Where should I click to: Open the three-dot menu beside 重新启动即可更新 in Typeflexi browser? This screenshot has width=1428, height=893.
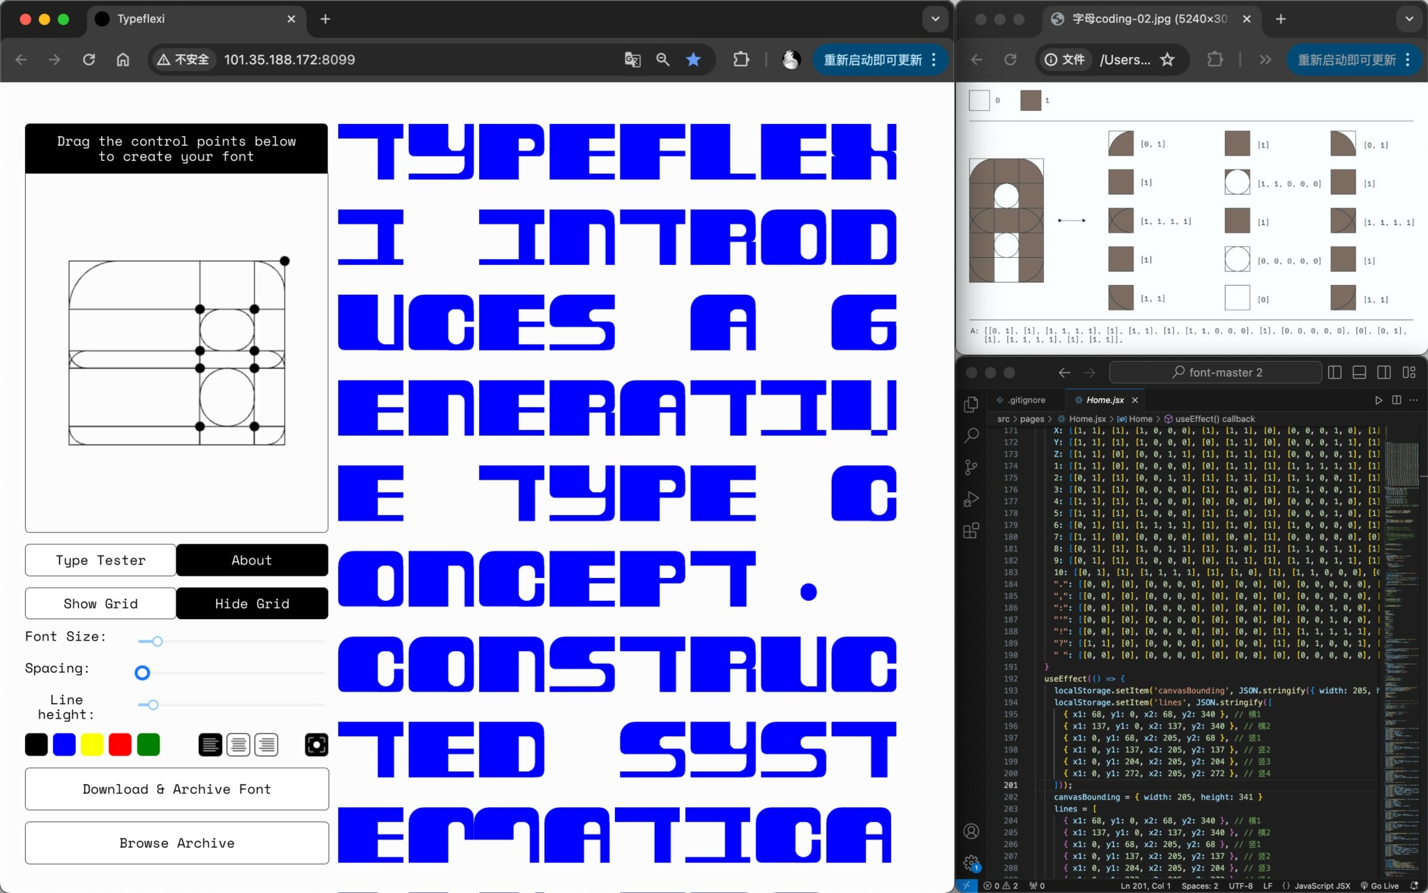point(934,60)
